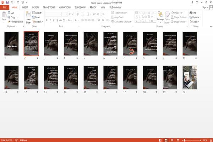Toggle Align Right paragraph
213x142 pixels.
[89, 20]
